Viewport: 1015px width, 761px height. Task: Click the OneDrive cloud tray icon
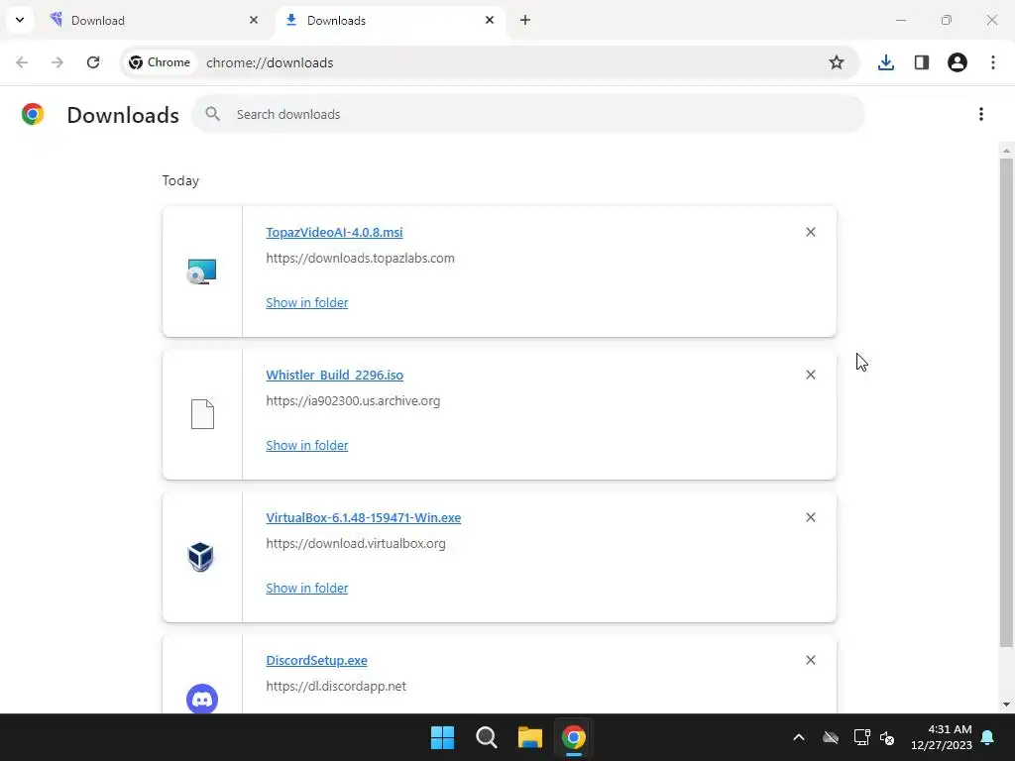(831, 737)
